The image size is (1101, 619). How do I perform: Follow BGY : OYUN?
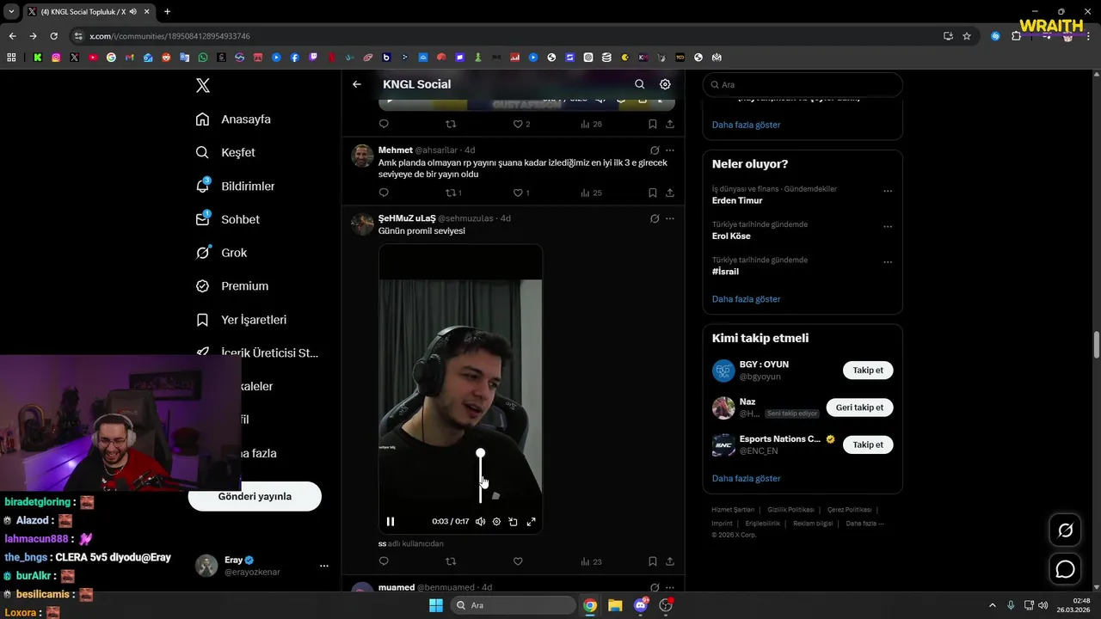868,371
